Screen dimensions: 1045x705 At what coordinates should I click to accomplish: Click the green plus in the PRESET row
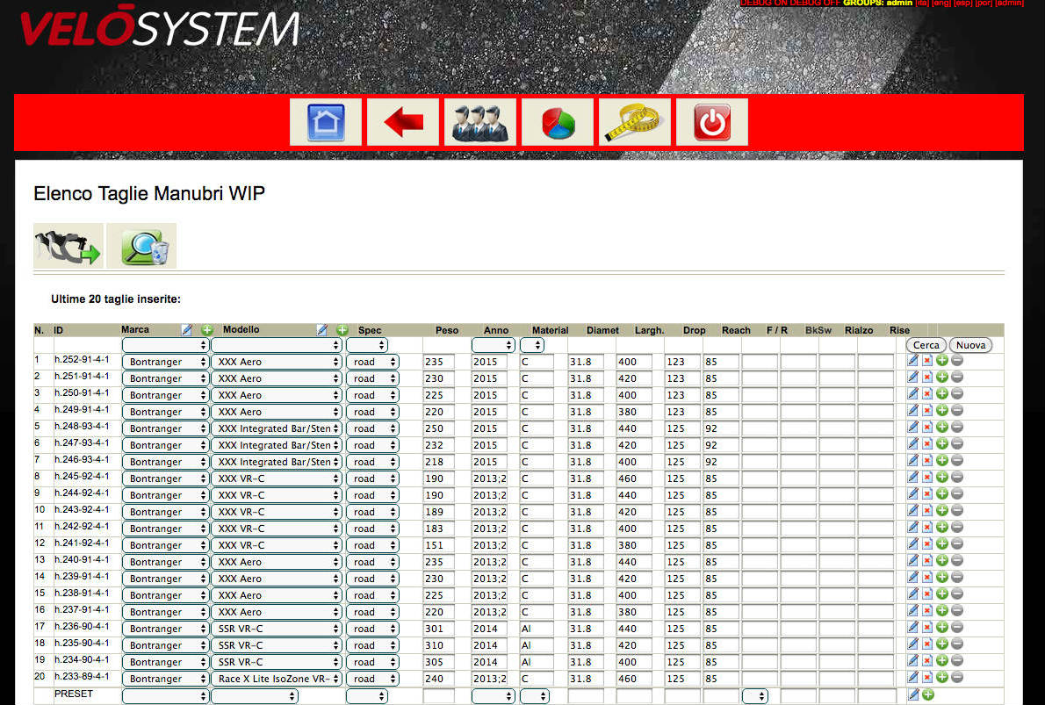click(x=928, y=695)
